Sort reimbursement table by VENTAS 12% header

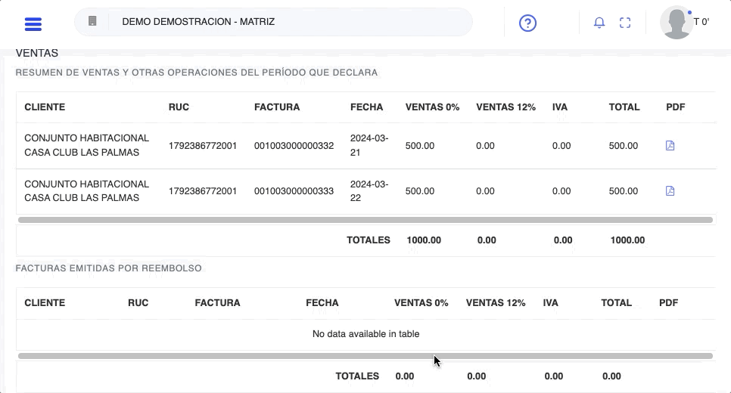point(495,303)
